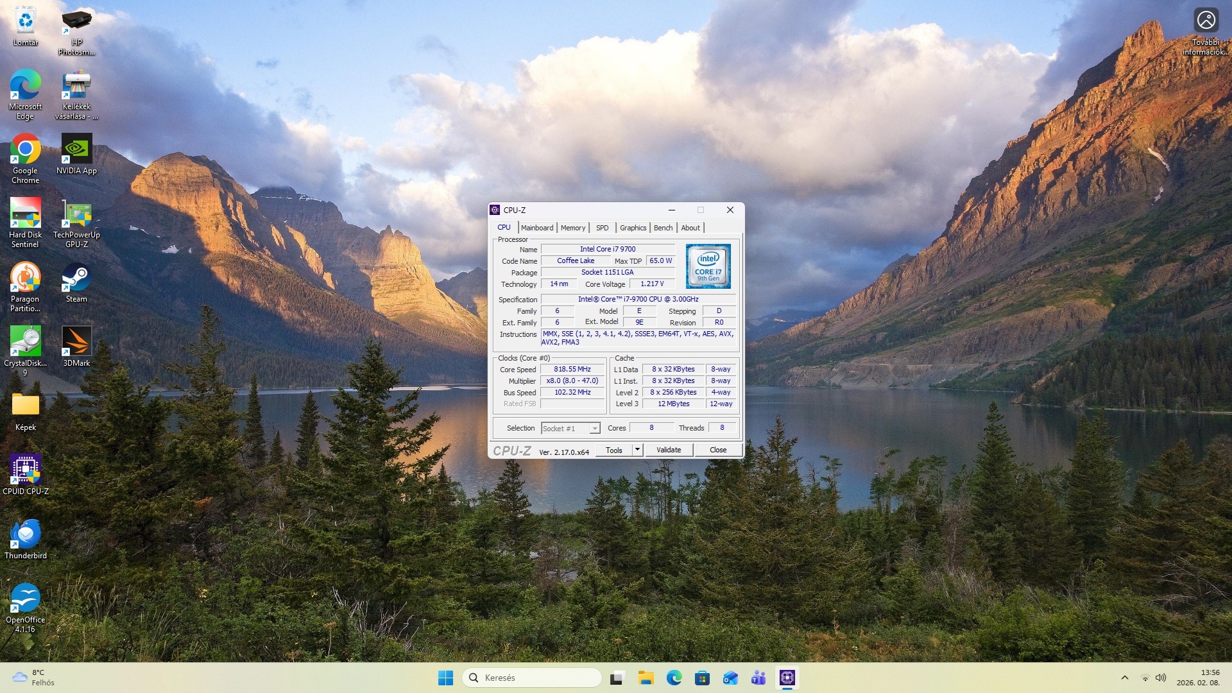Open the CrystalDiskInfo desktop shortcut
This screenshot has width=1232, height=693.
coord(25,343)
